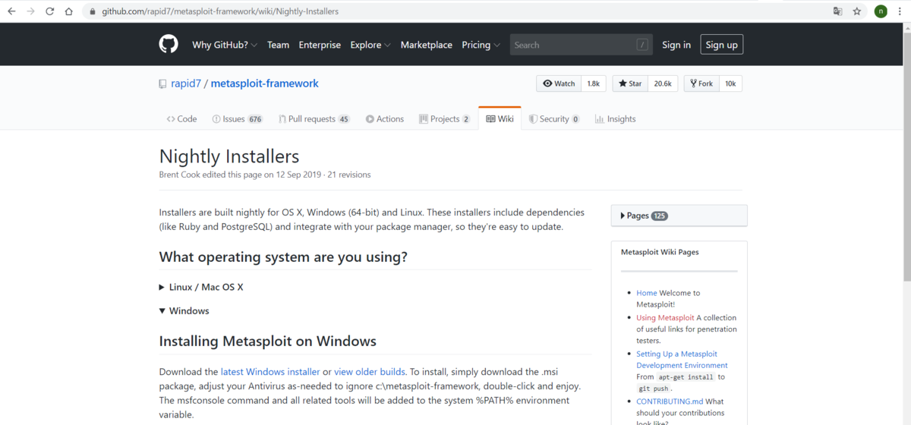Open the metasploit-framework repo link
The height and width of the screenshot is (425, 911).
click(x=265, y=83)
